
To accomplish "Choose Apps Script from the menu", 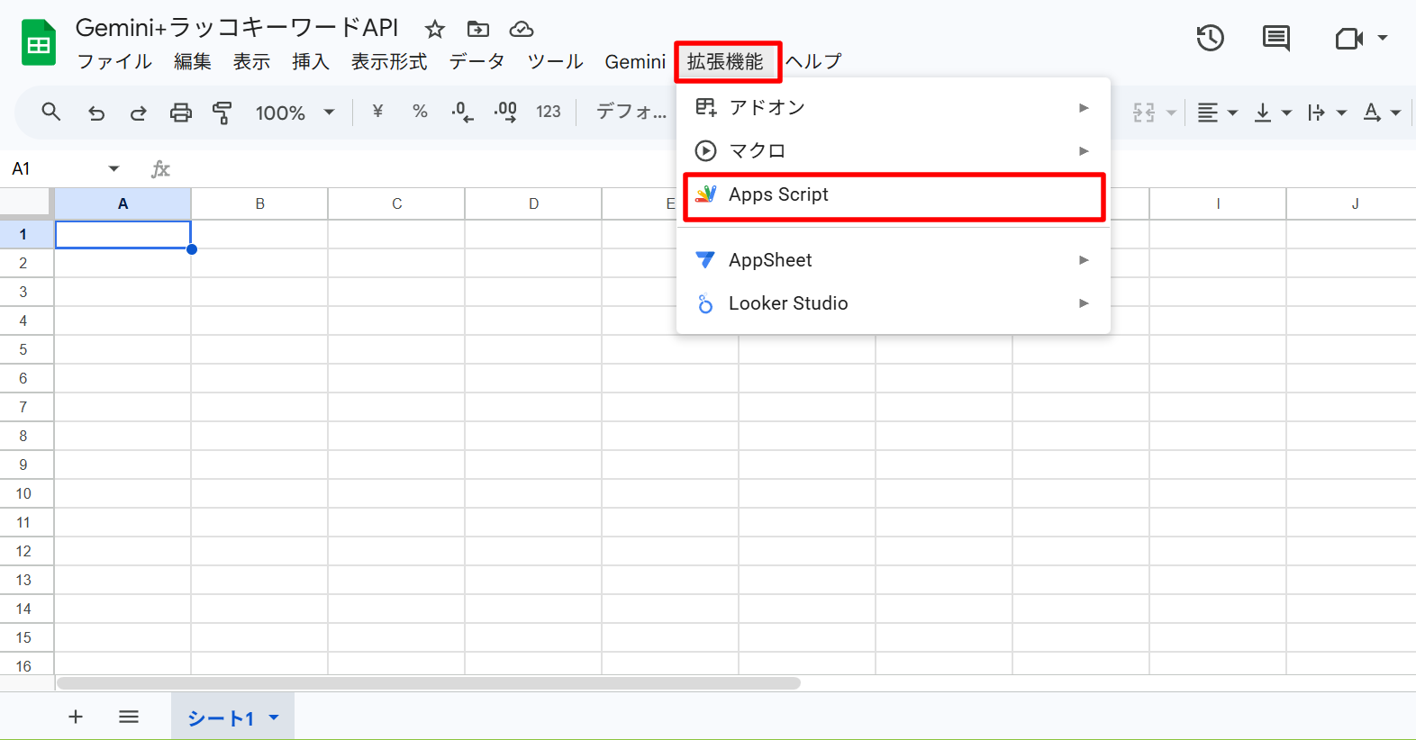I will coord(894,194).
